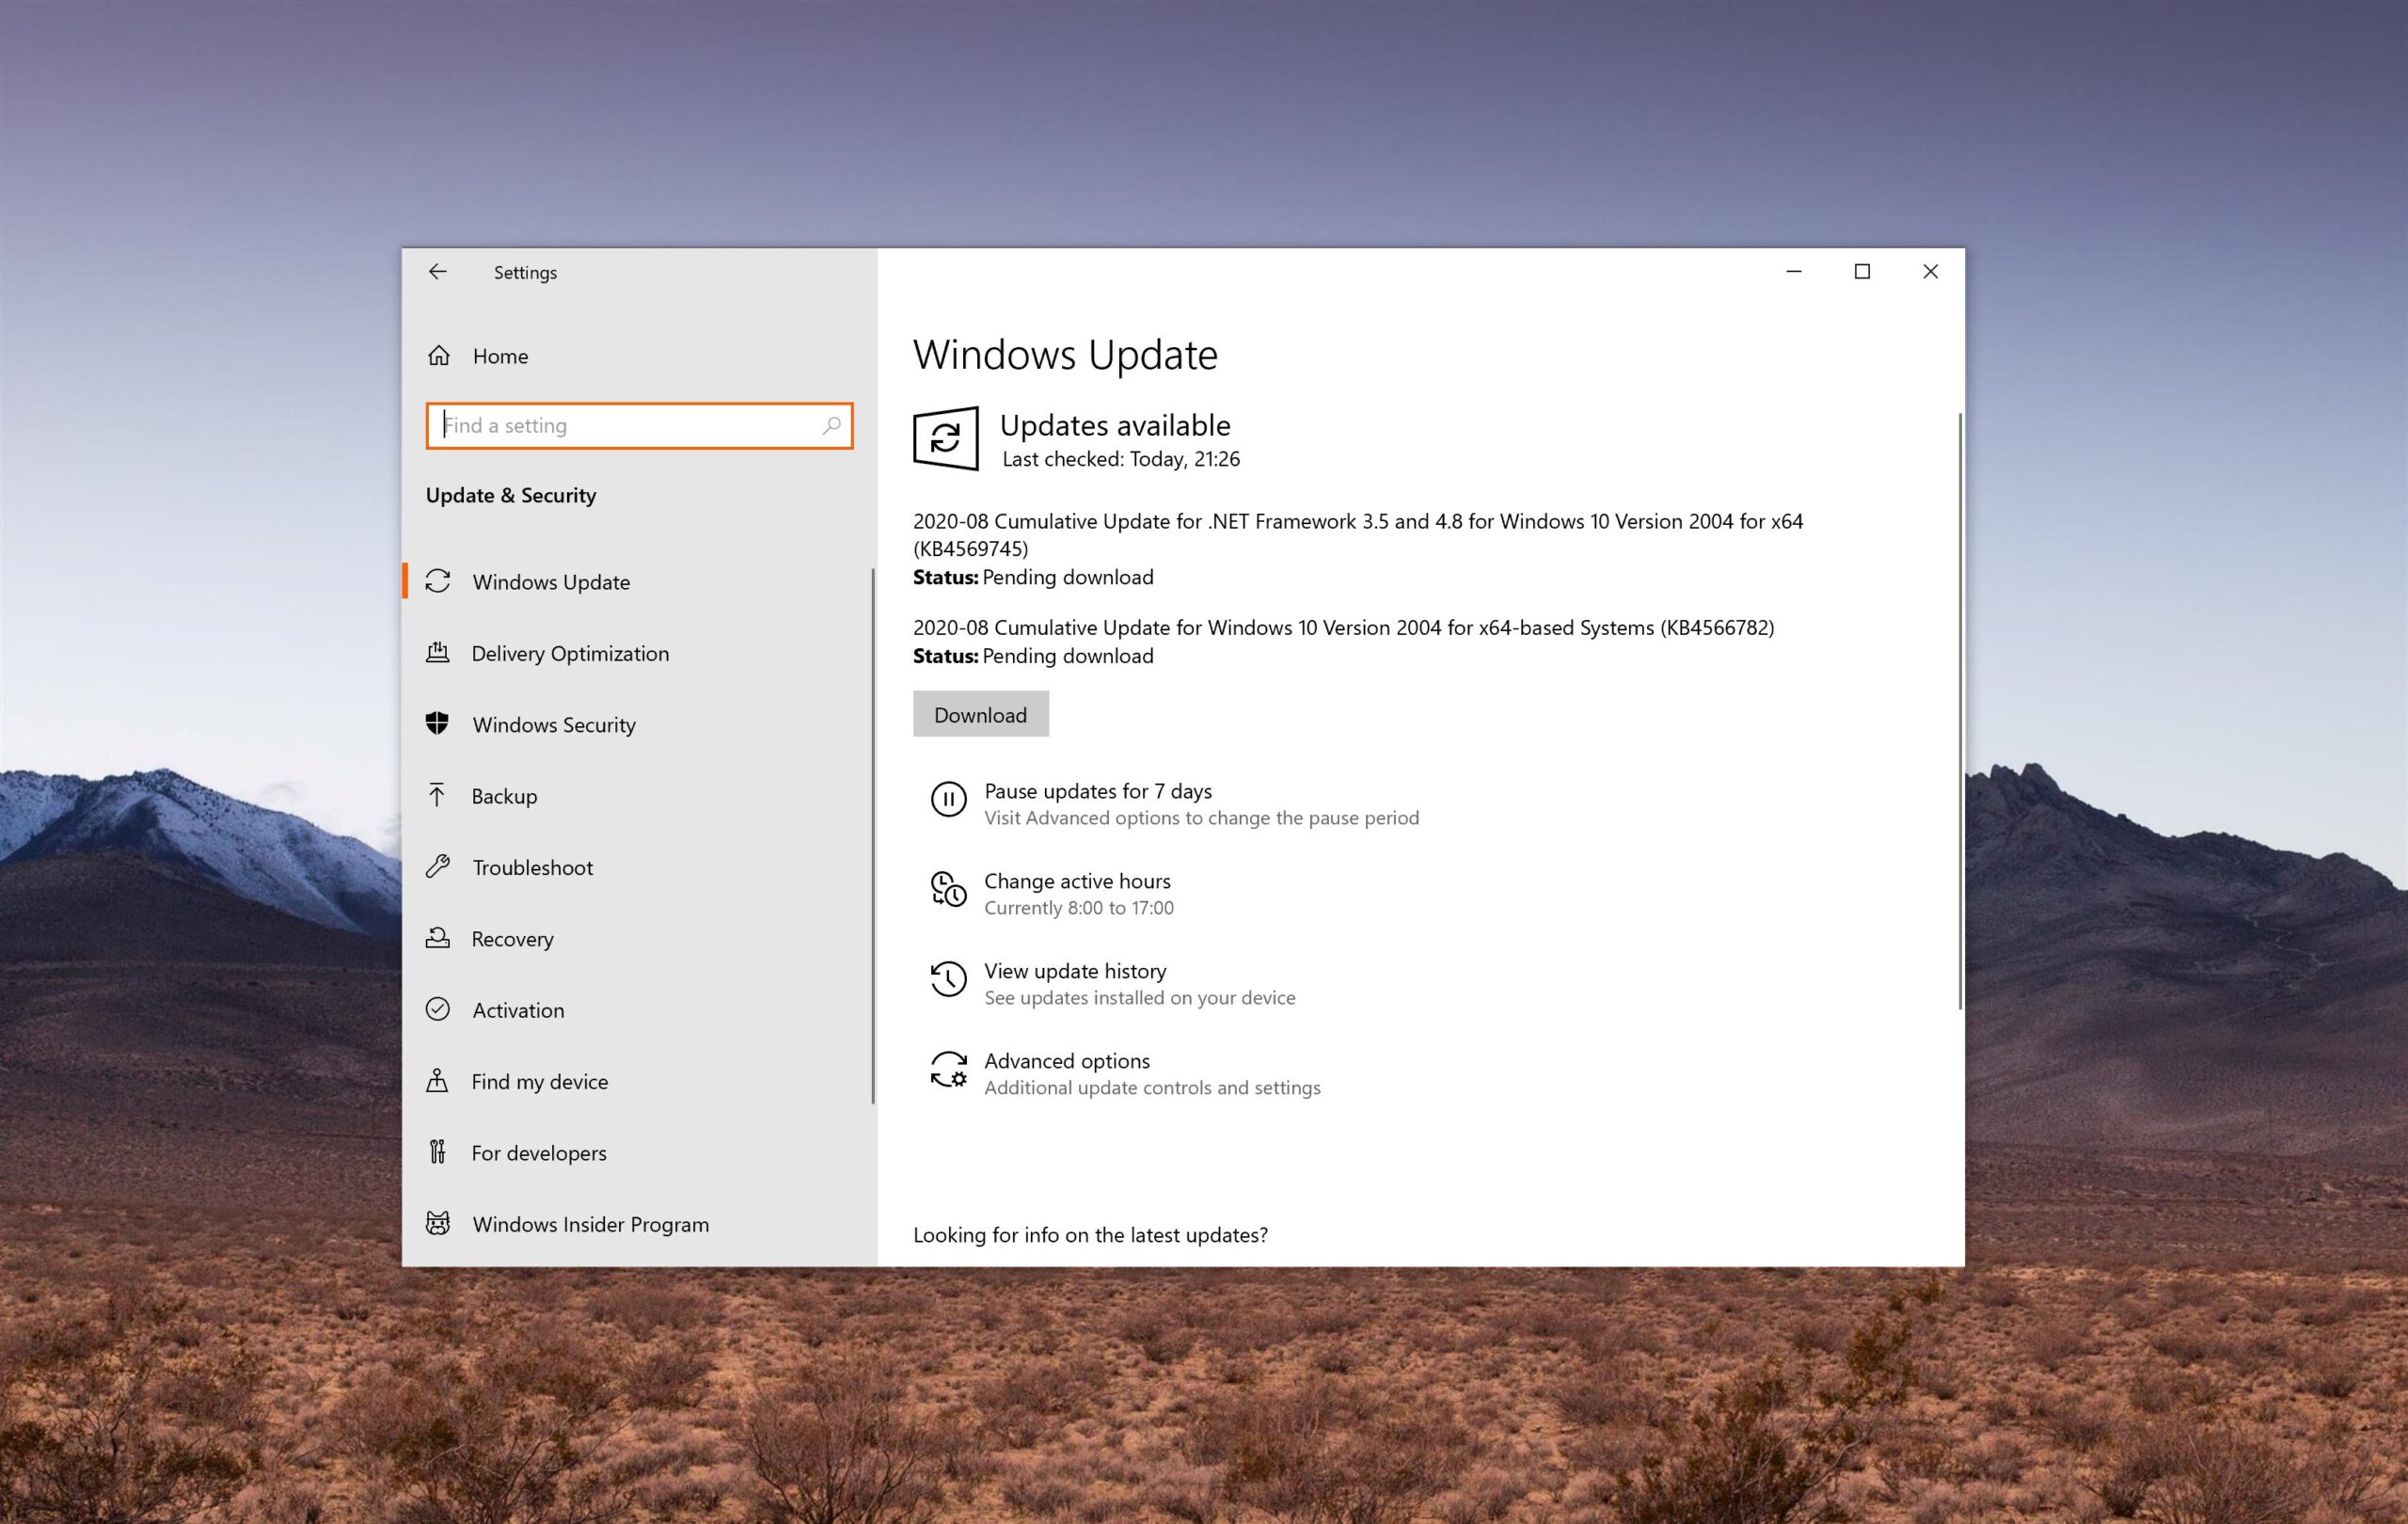Viewport: 2408px width, 1524px height.
Task: Click the Advanced options gear-sync icon
Action: (948, 1069)
